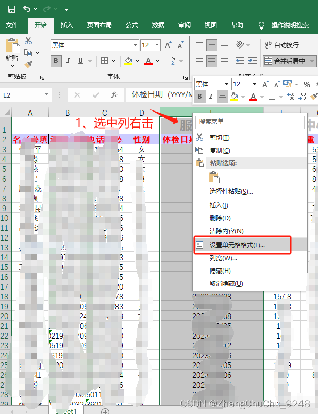Click the Undo arrow icon
318x414 pixels.
tap(26, 9)
